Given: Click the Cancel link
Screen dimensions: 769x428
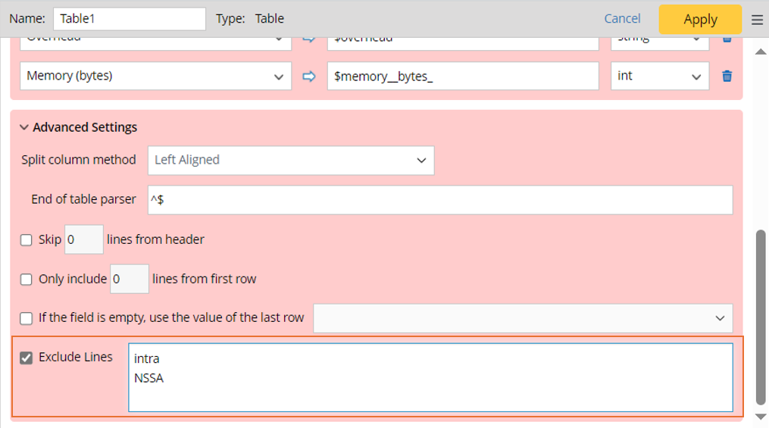Looking at the screenshot, I should point(622,19).
